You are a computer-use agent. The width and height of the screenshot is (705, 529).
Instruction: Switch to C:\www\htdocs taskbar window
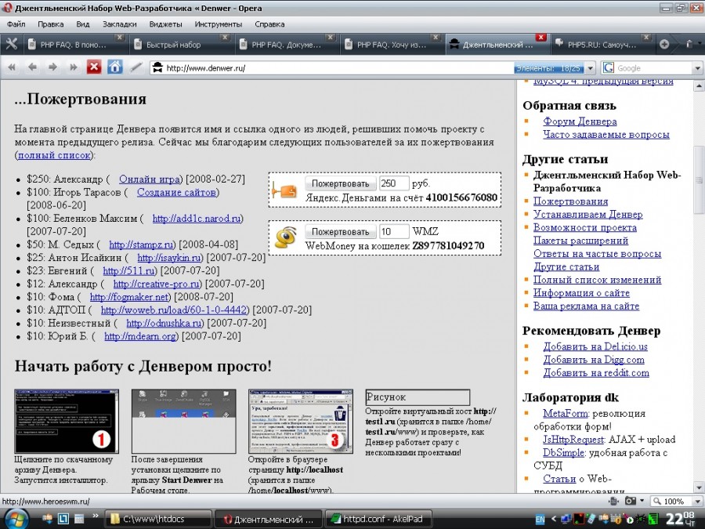pos(157,519)
